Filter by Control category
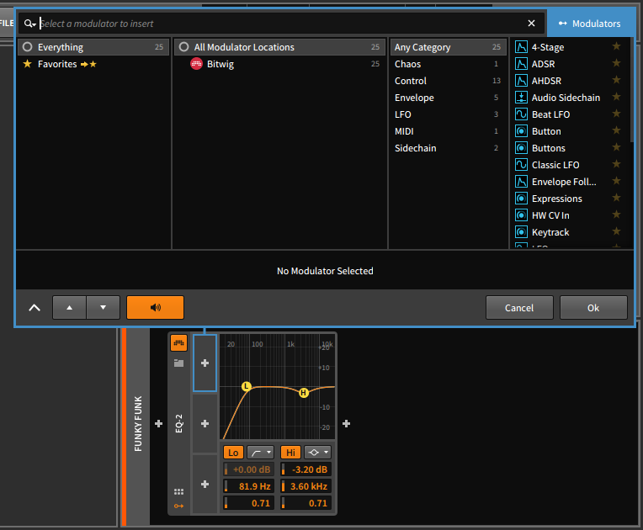The height and width of the screenshot is (530, 643). coord(448,81)
